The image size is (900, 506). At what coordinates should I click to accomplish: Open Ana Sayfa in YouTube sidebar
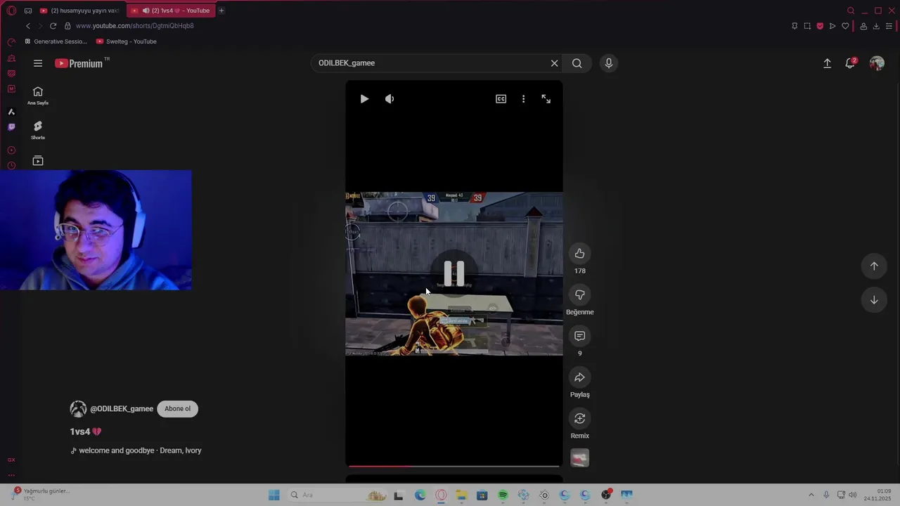pos(38,96)
